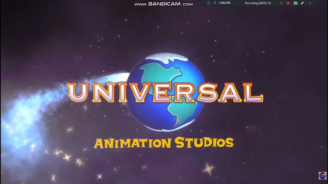Stop the recording with red square

(x=288, y=3)
